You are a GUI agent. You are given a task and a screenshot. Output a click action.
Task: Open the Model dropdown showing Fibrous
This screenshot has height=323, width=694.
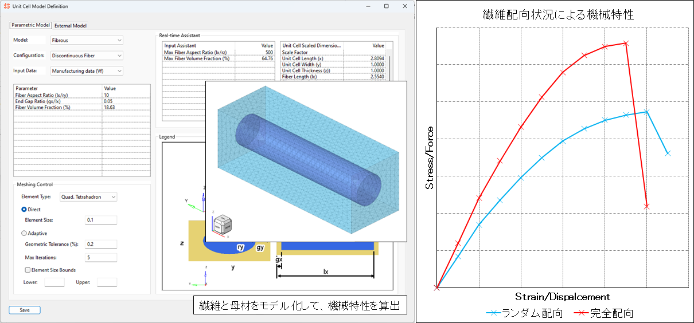87,40
